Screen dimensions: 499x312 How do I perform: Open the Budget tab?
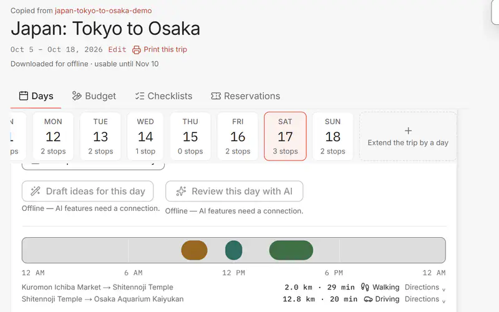[94, 96]
